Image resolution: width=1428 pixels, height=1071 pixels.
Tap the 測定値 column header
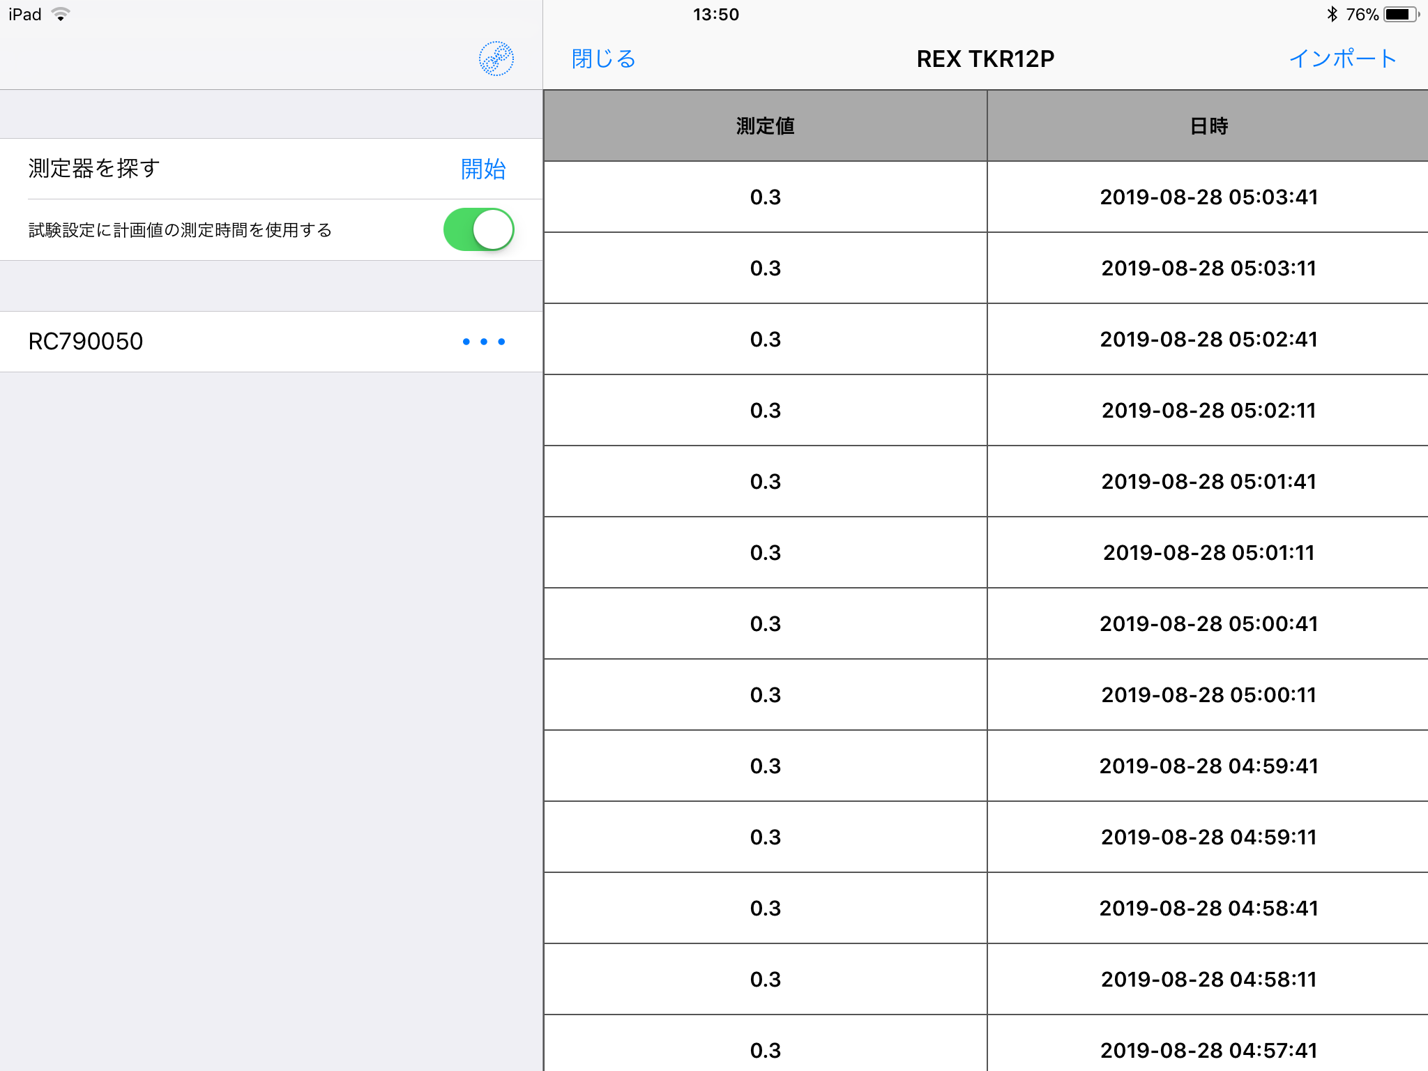point(765,126)
